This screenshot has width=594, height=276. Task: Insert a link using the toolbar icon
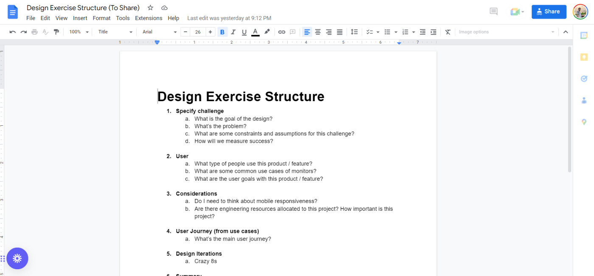tap(281, 32)
